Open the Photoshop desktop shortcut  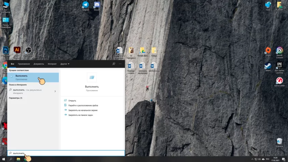[x=5, y=50]
